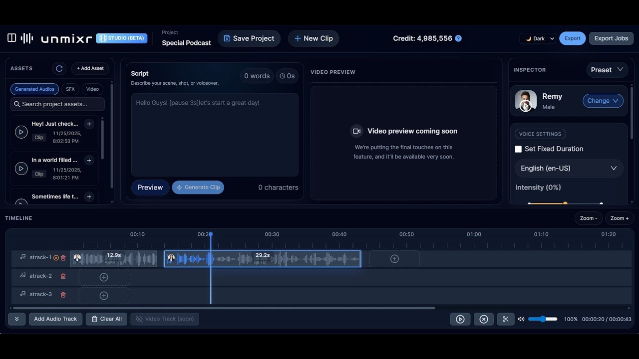639x359 pixels.
Task: Select the 12.9s clip on atrack-1
Action: click(x=114, y=259)
